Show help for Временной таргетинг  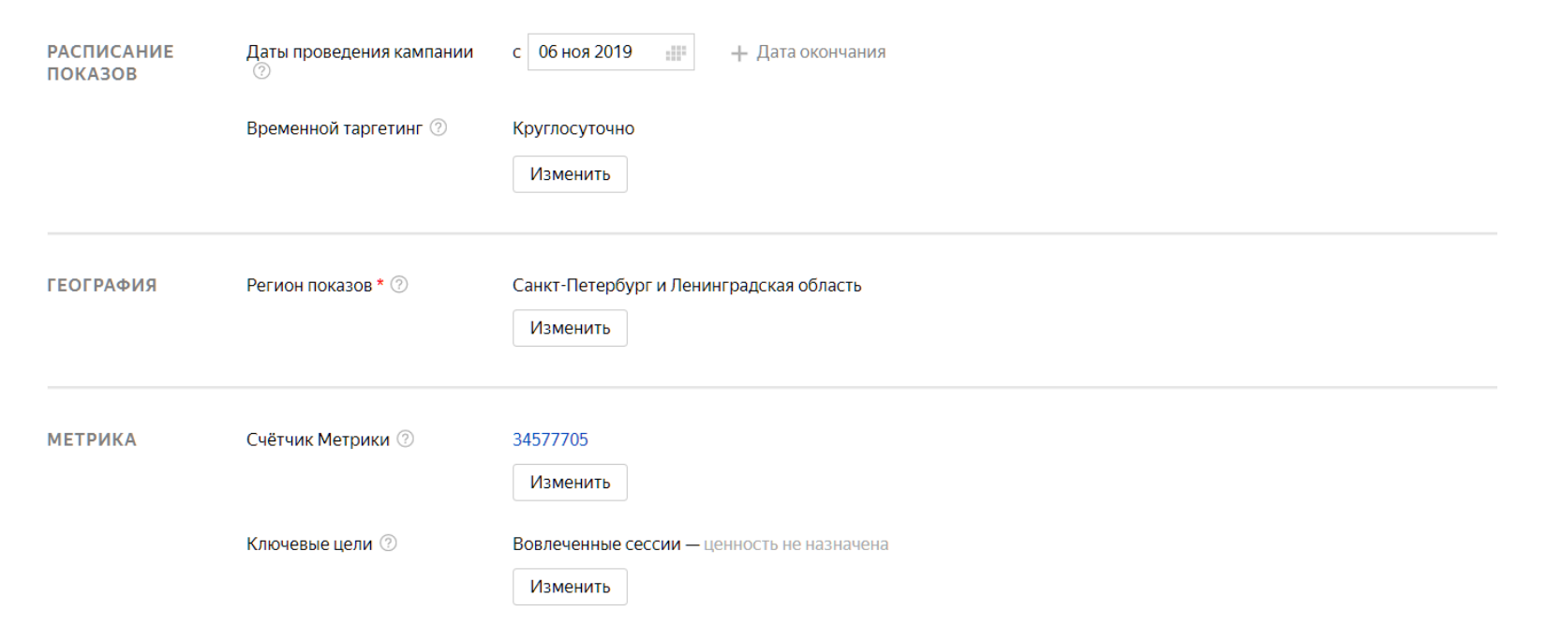(439, 128)
